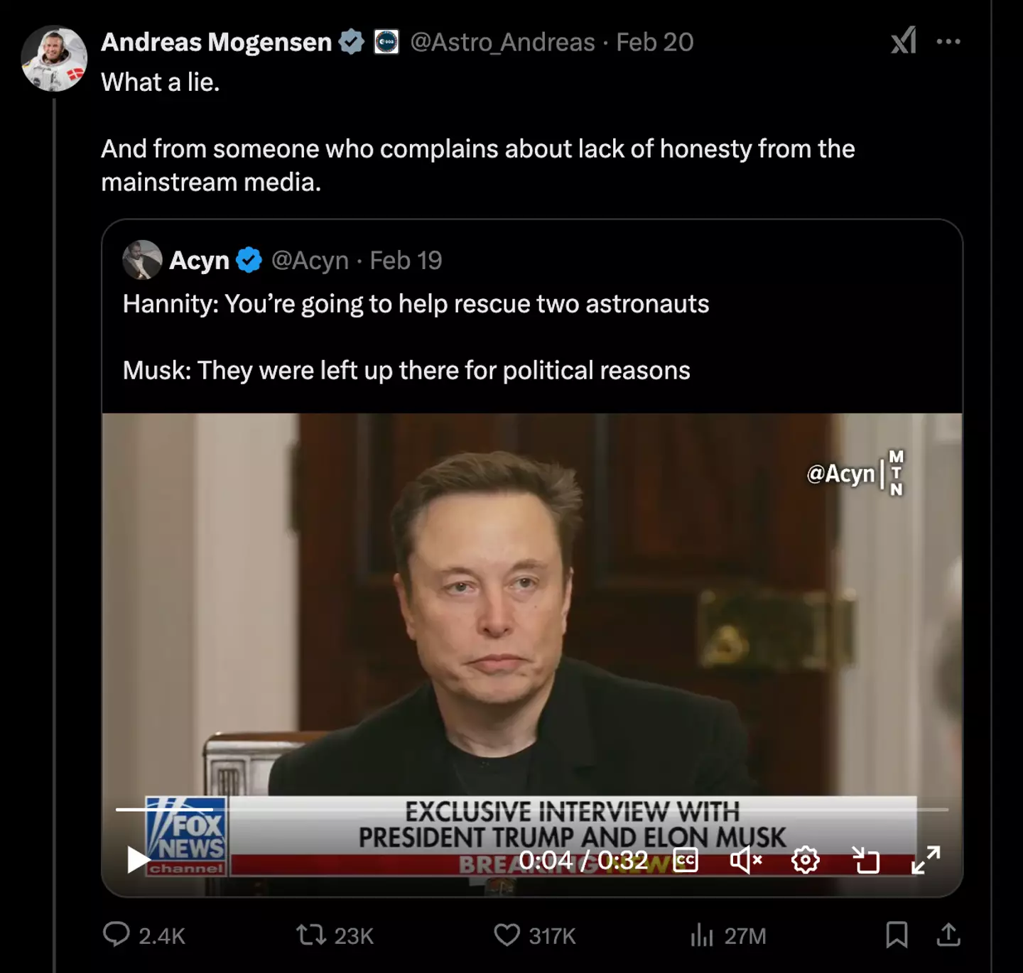Expand the tweet more options menu
The height and width of the screenshot is (973, 1023).
pyautogui.click(x=948, y=41)
